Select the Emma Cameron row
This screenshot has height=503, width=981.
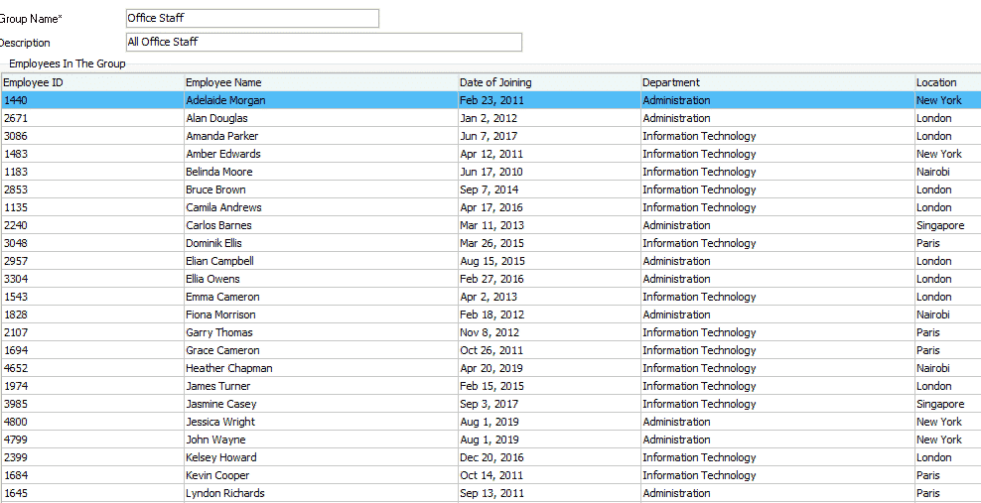[x=491, y=297]
